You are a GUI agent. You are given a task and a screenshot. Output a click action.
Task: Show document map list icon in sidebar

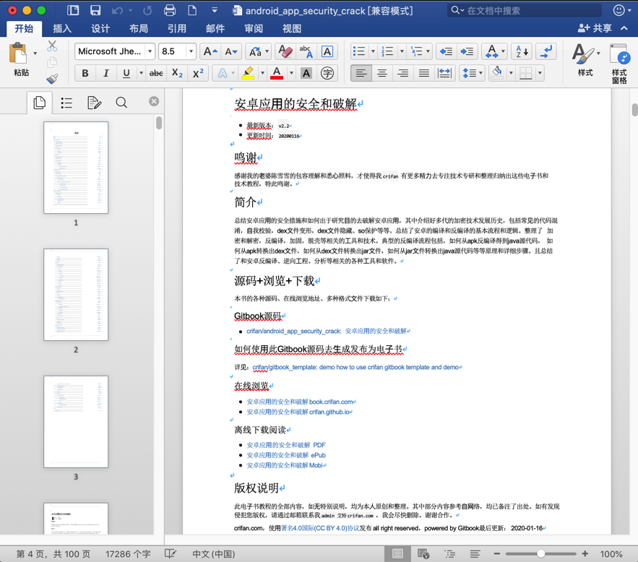point(66,103)
